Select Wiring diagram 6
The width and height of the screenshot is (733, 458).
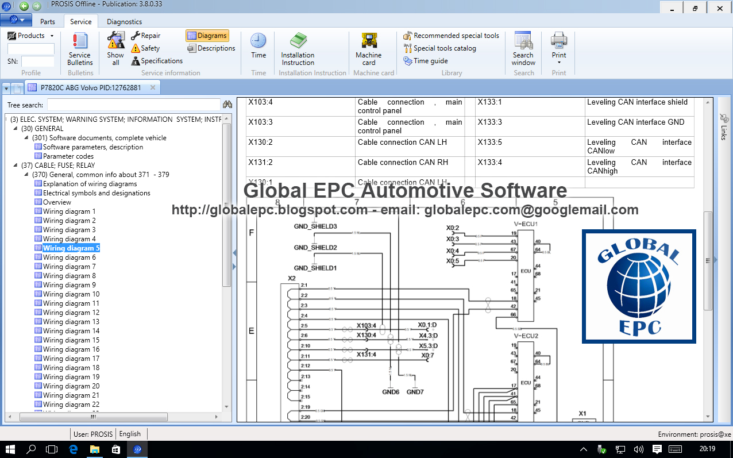click(x=69, y=257)
